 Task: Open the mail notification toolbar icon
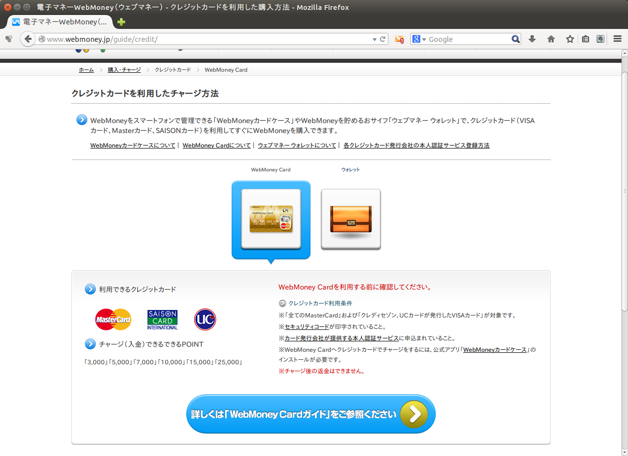click(399, 39)
